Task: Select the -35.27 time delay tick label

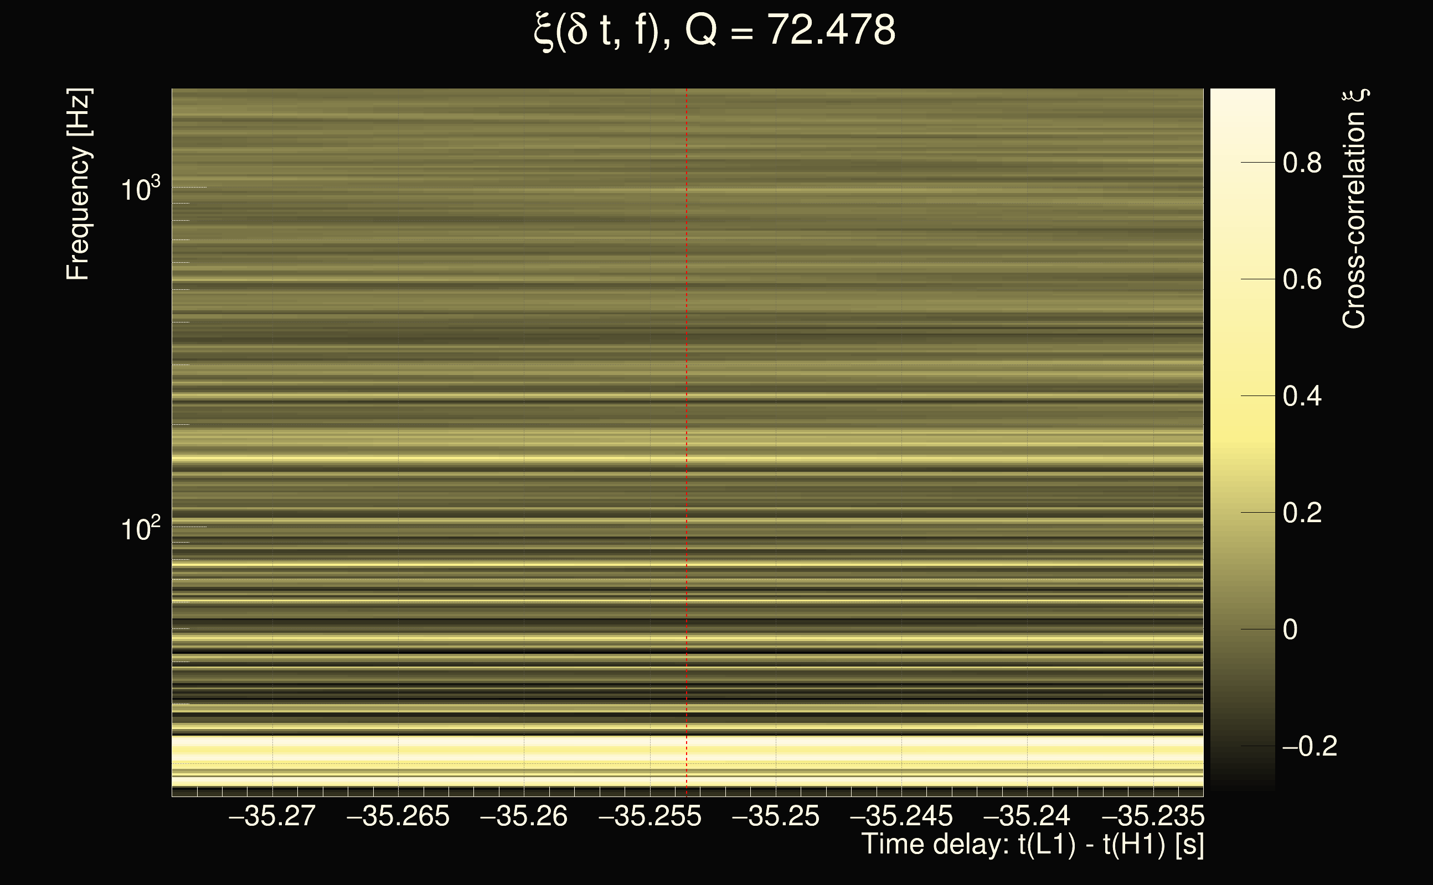Action: click(x=272, y=816)
